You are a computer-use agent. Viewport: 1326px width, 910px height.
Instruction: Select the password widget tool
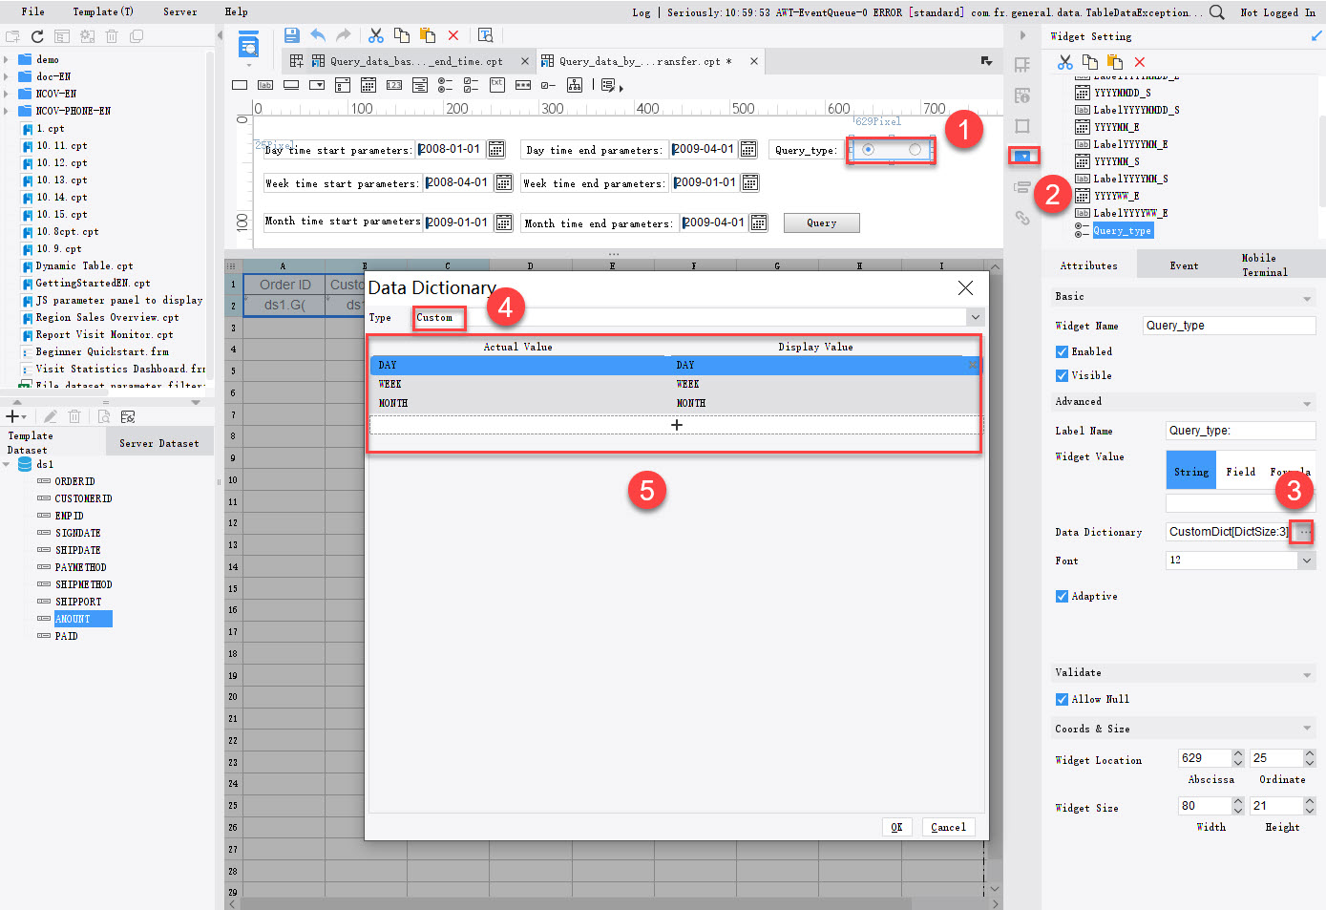tap(523, 85)
